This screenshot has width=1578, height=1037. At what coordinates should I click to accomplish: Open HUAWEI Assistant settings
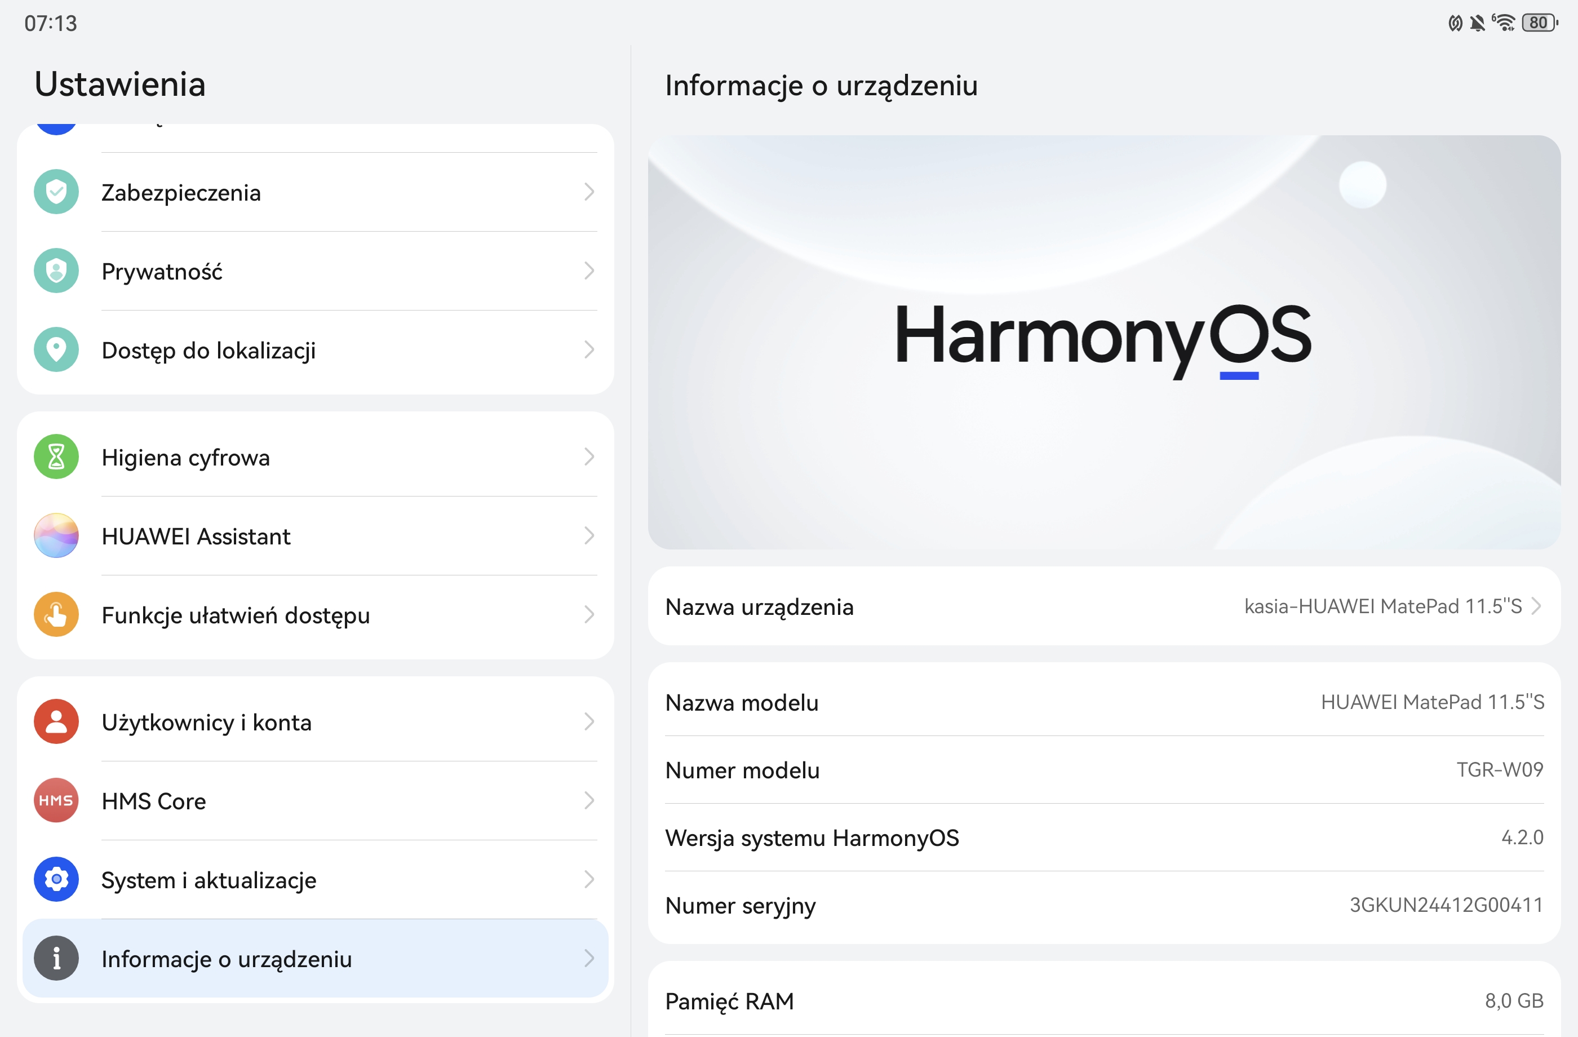(316, 536)
